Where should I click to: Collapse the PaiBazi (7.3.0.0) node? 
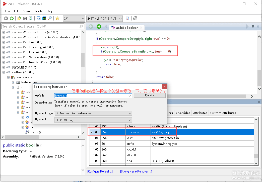4,72
